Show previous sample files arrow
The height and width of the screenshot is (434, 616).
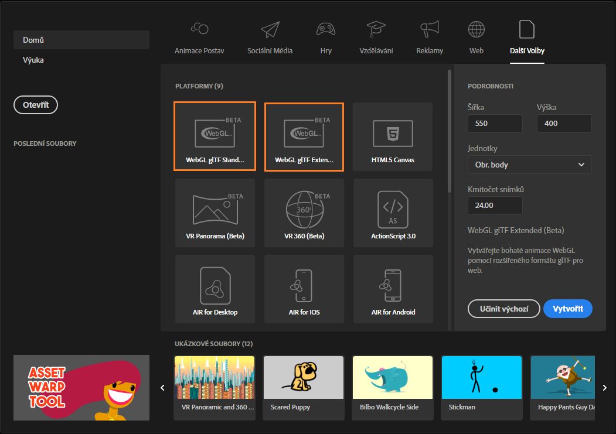(x=162, y=388)
